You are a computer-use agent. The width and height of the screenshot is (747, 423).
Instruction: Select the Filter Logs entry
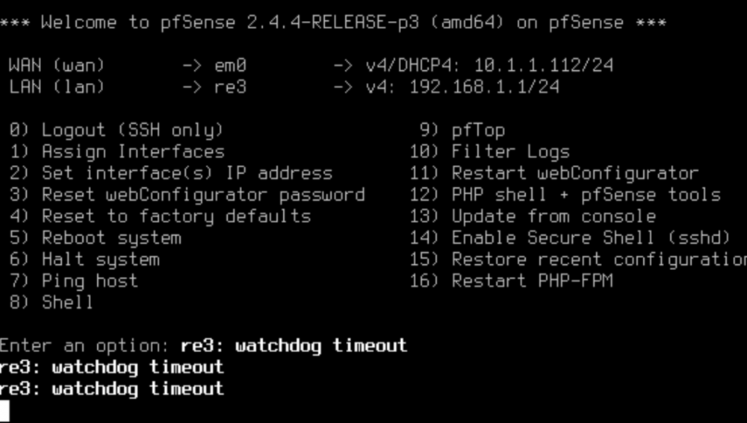click(x=490, y=151)
